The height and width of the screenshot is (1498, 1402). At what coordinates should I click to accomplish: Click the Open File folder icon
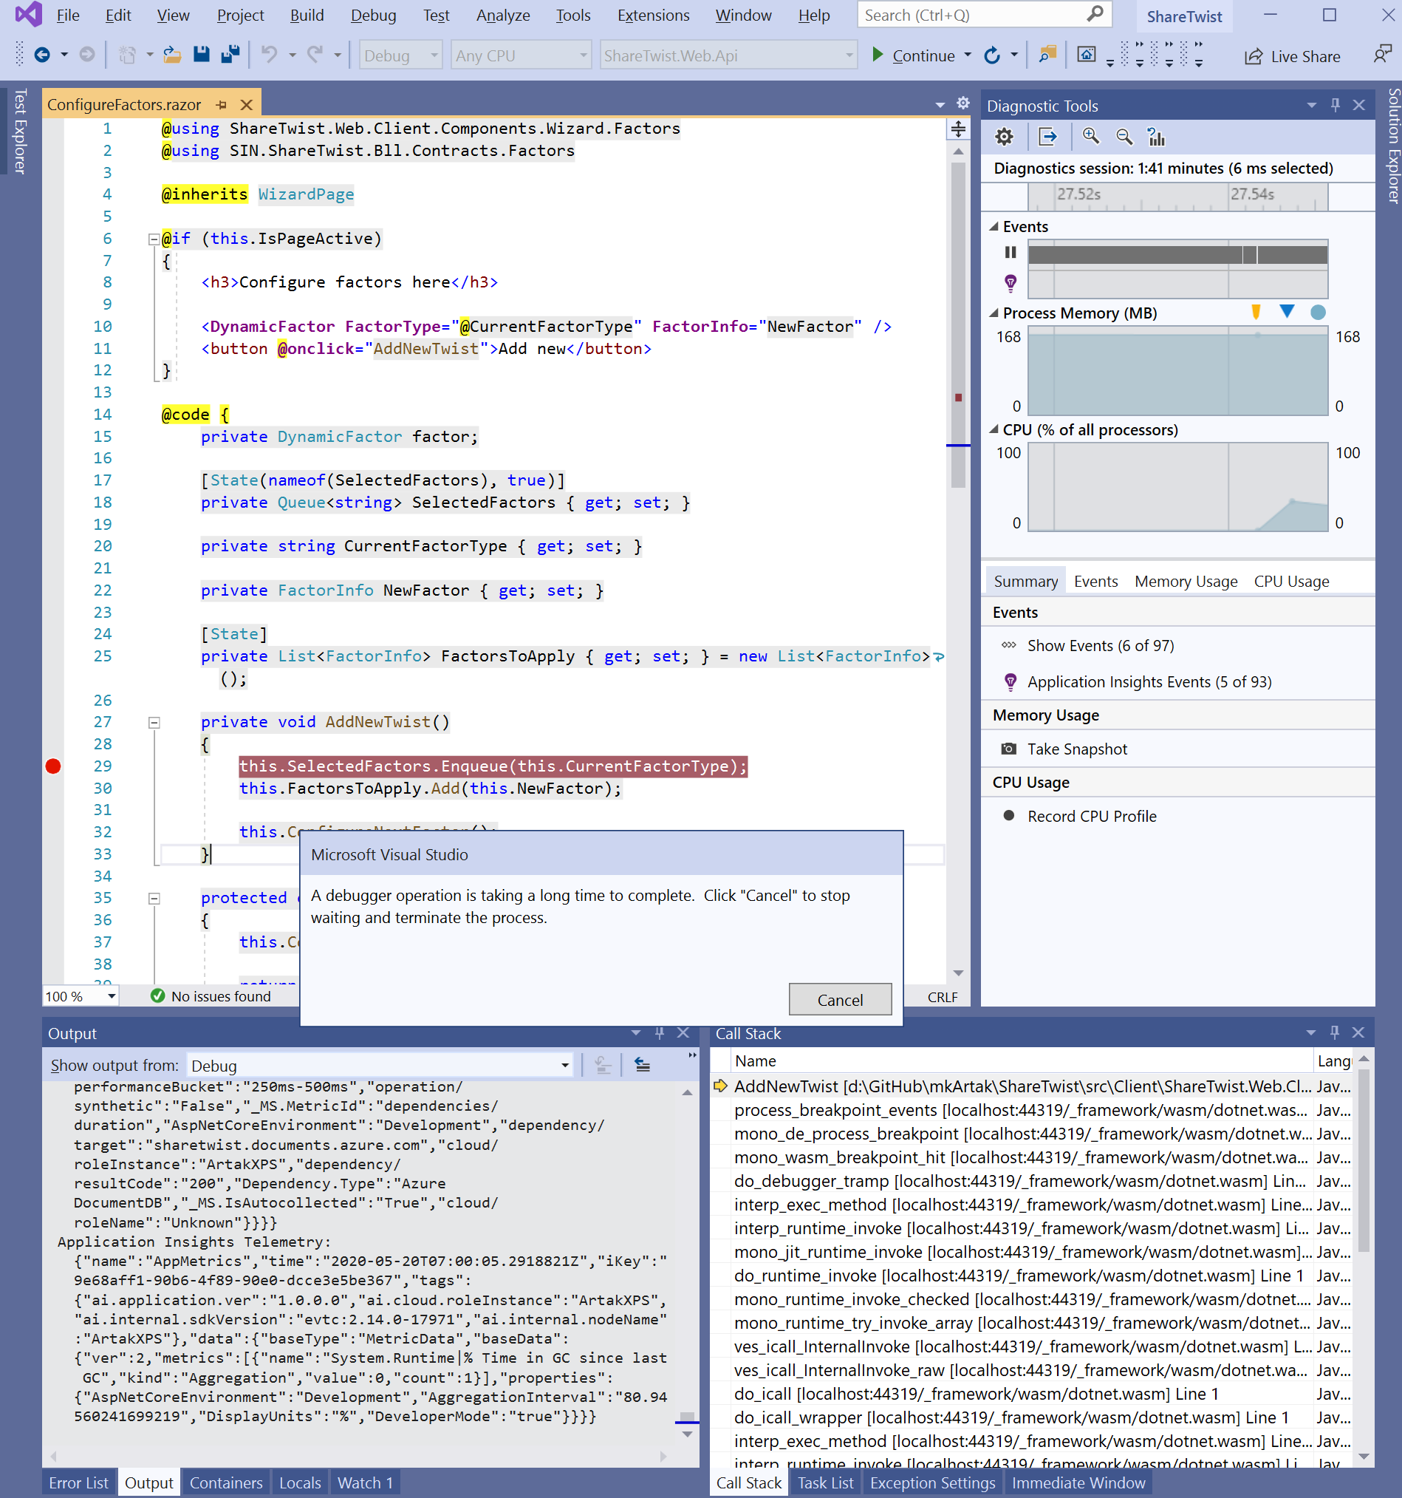point(173,55)
